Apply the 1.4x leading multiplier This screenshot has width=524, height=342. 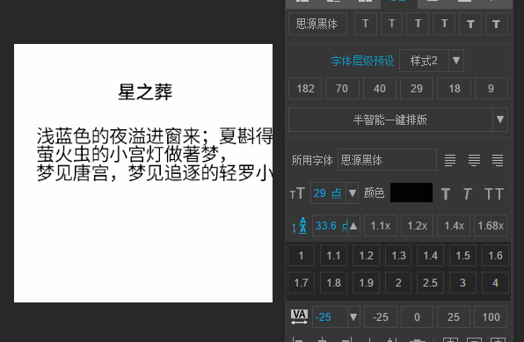(454, 226)
